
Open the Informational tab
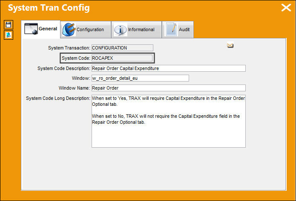point(136,30)
